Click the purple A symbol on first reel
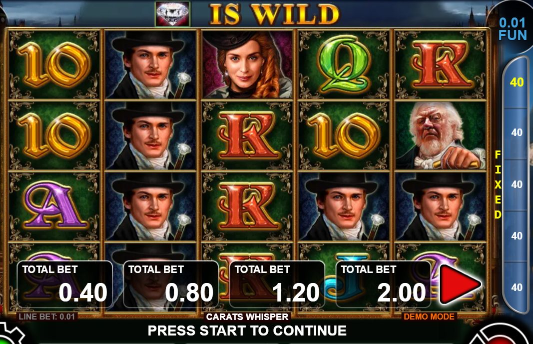 [54, 206]
